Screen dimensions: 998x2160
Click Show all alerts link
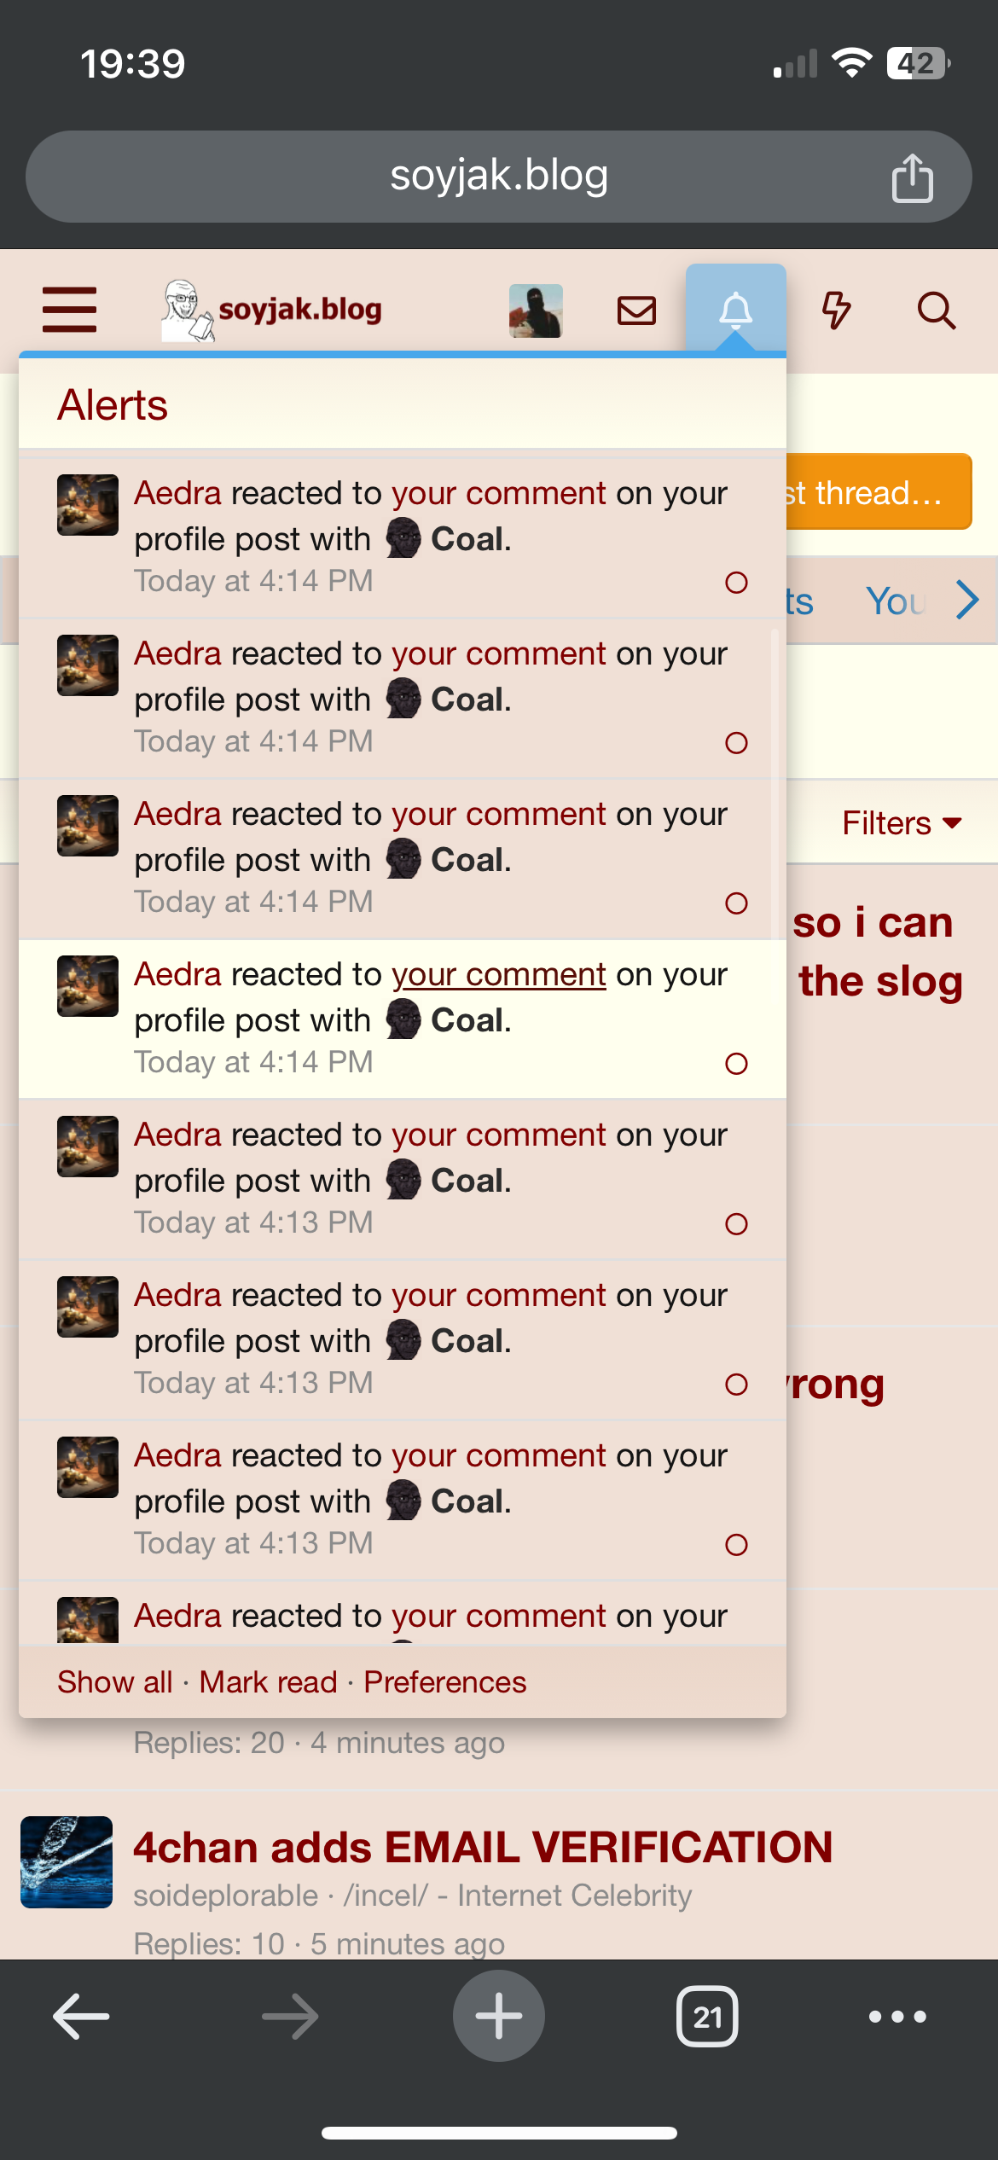point(115,1682)
